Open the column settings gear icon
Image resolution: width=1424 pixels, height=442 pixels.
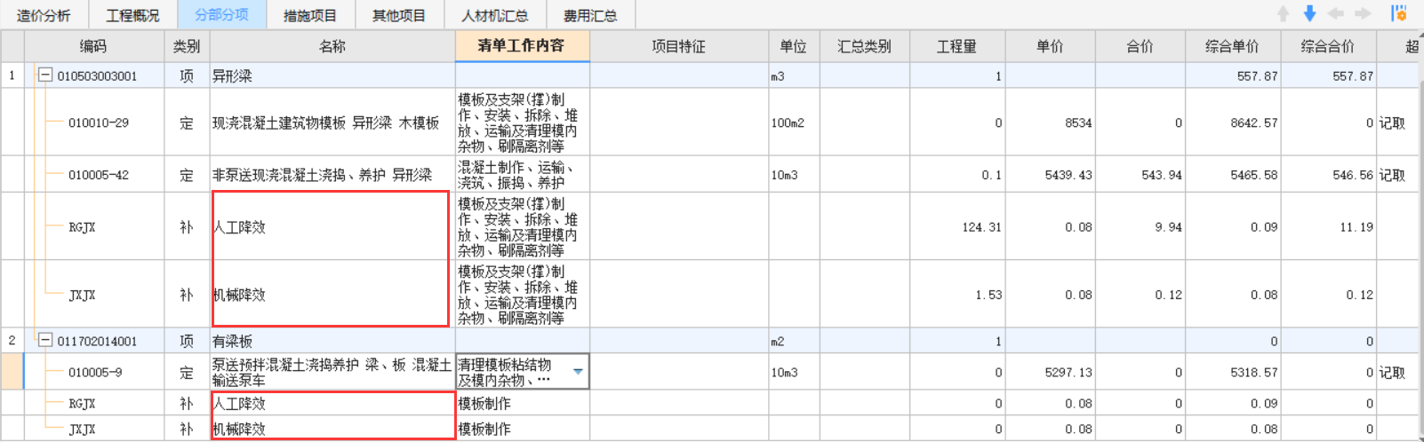pyautogui.click(x=1399, y=13)
